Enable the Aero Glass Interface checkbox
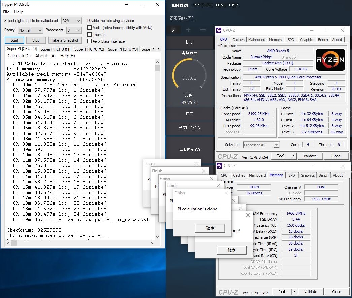This screenshot has width=352, height=298. [x=89, y=41]
